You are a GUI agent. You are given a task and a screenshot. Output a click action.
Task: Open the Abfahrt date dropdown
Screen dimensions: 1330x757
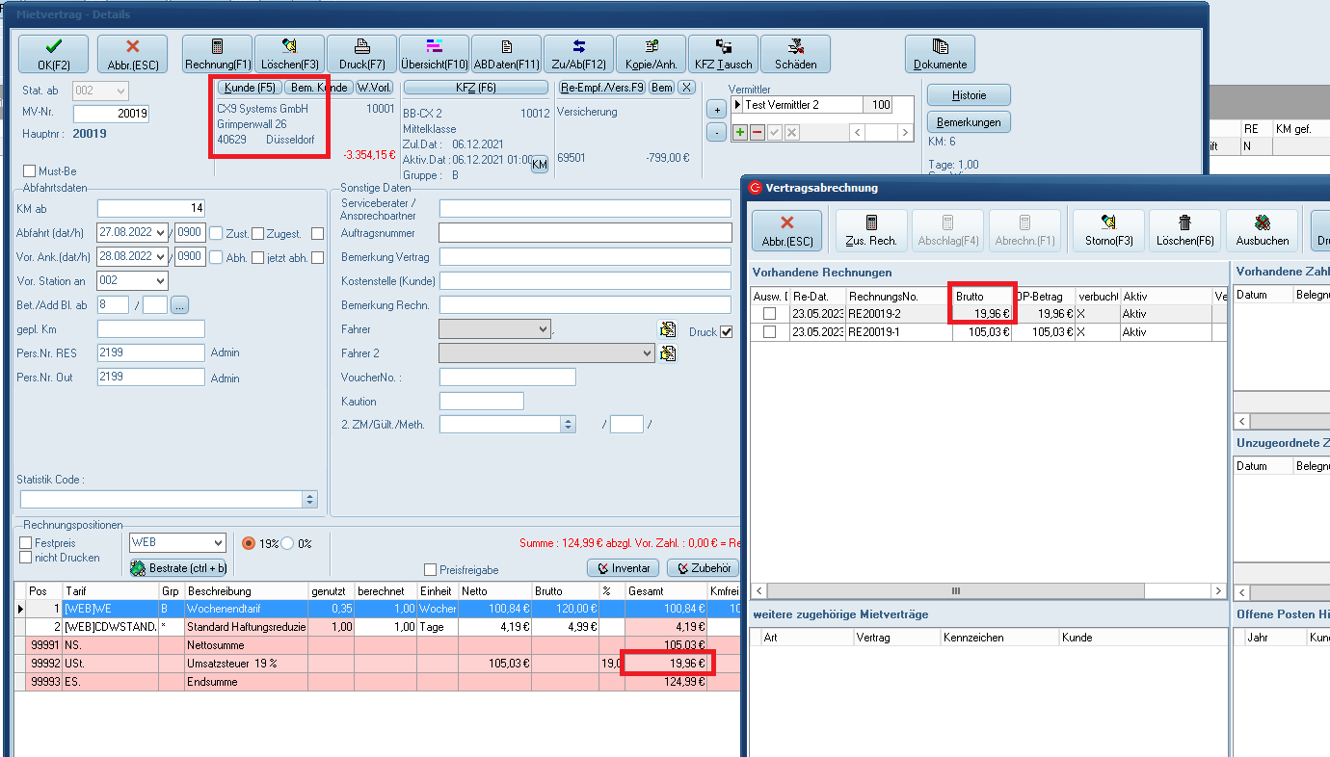160,232
